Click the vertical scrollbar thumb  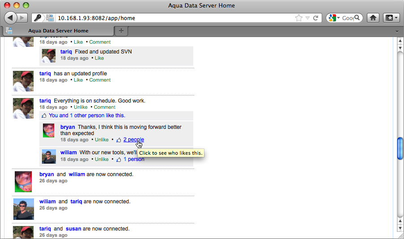pyautogui.click(x=400, y=148)
